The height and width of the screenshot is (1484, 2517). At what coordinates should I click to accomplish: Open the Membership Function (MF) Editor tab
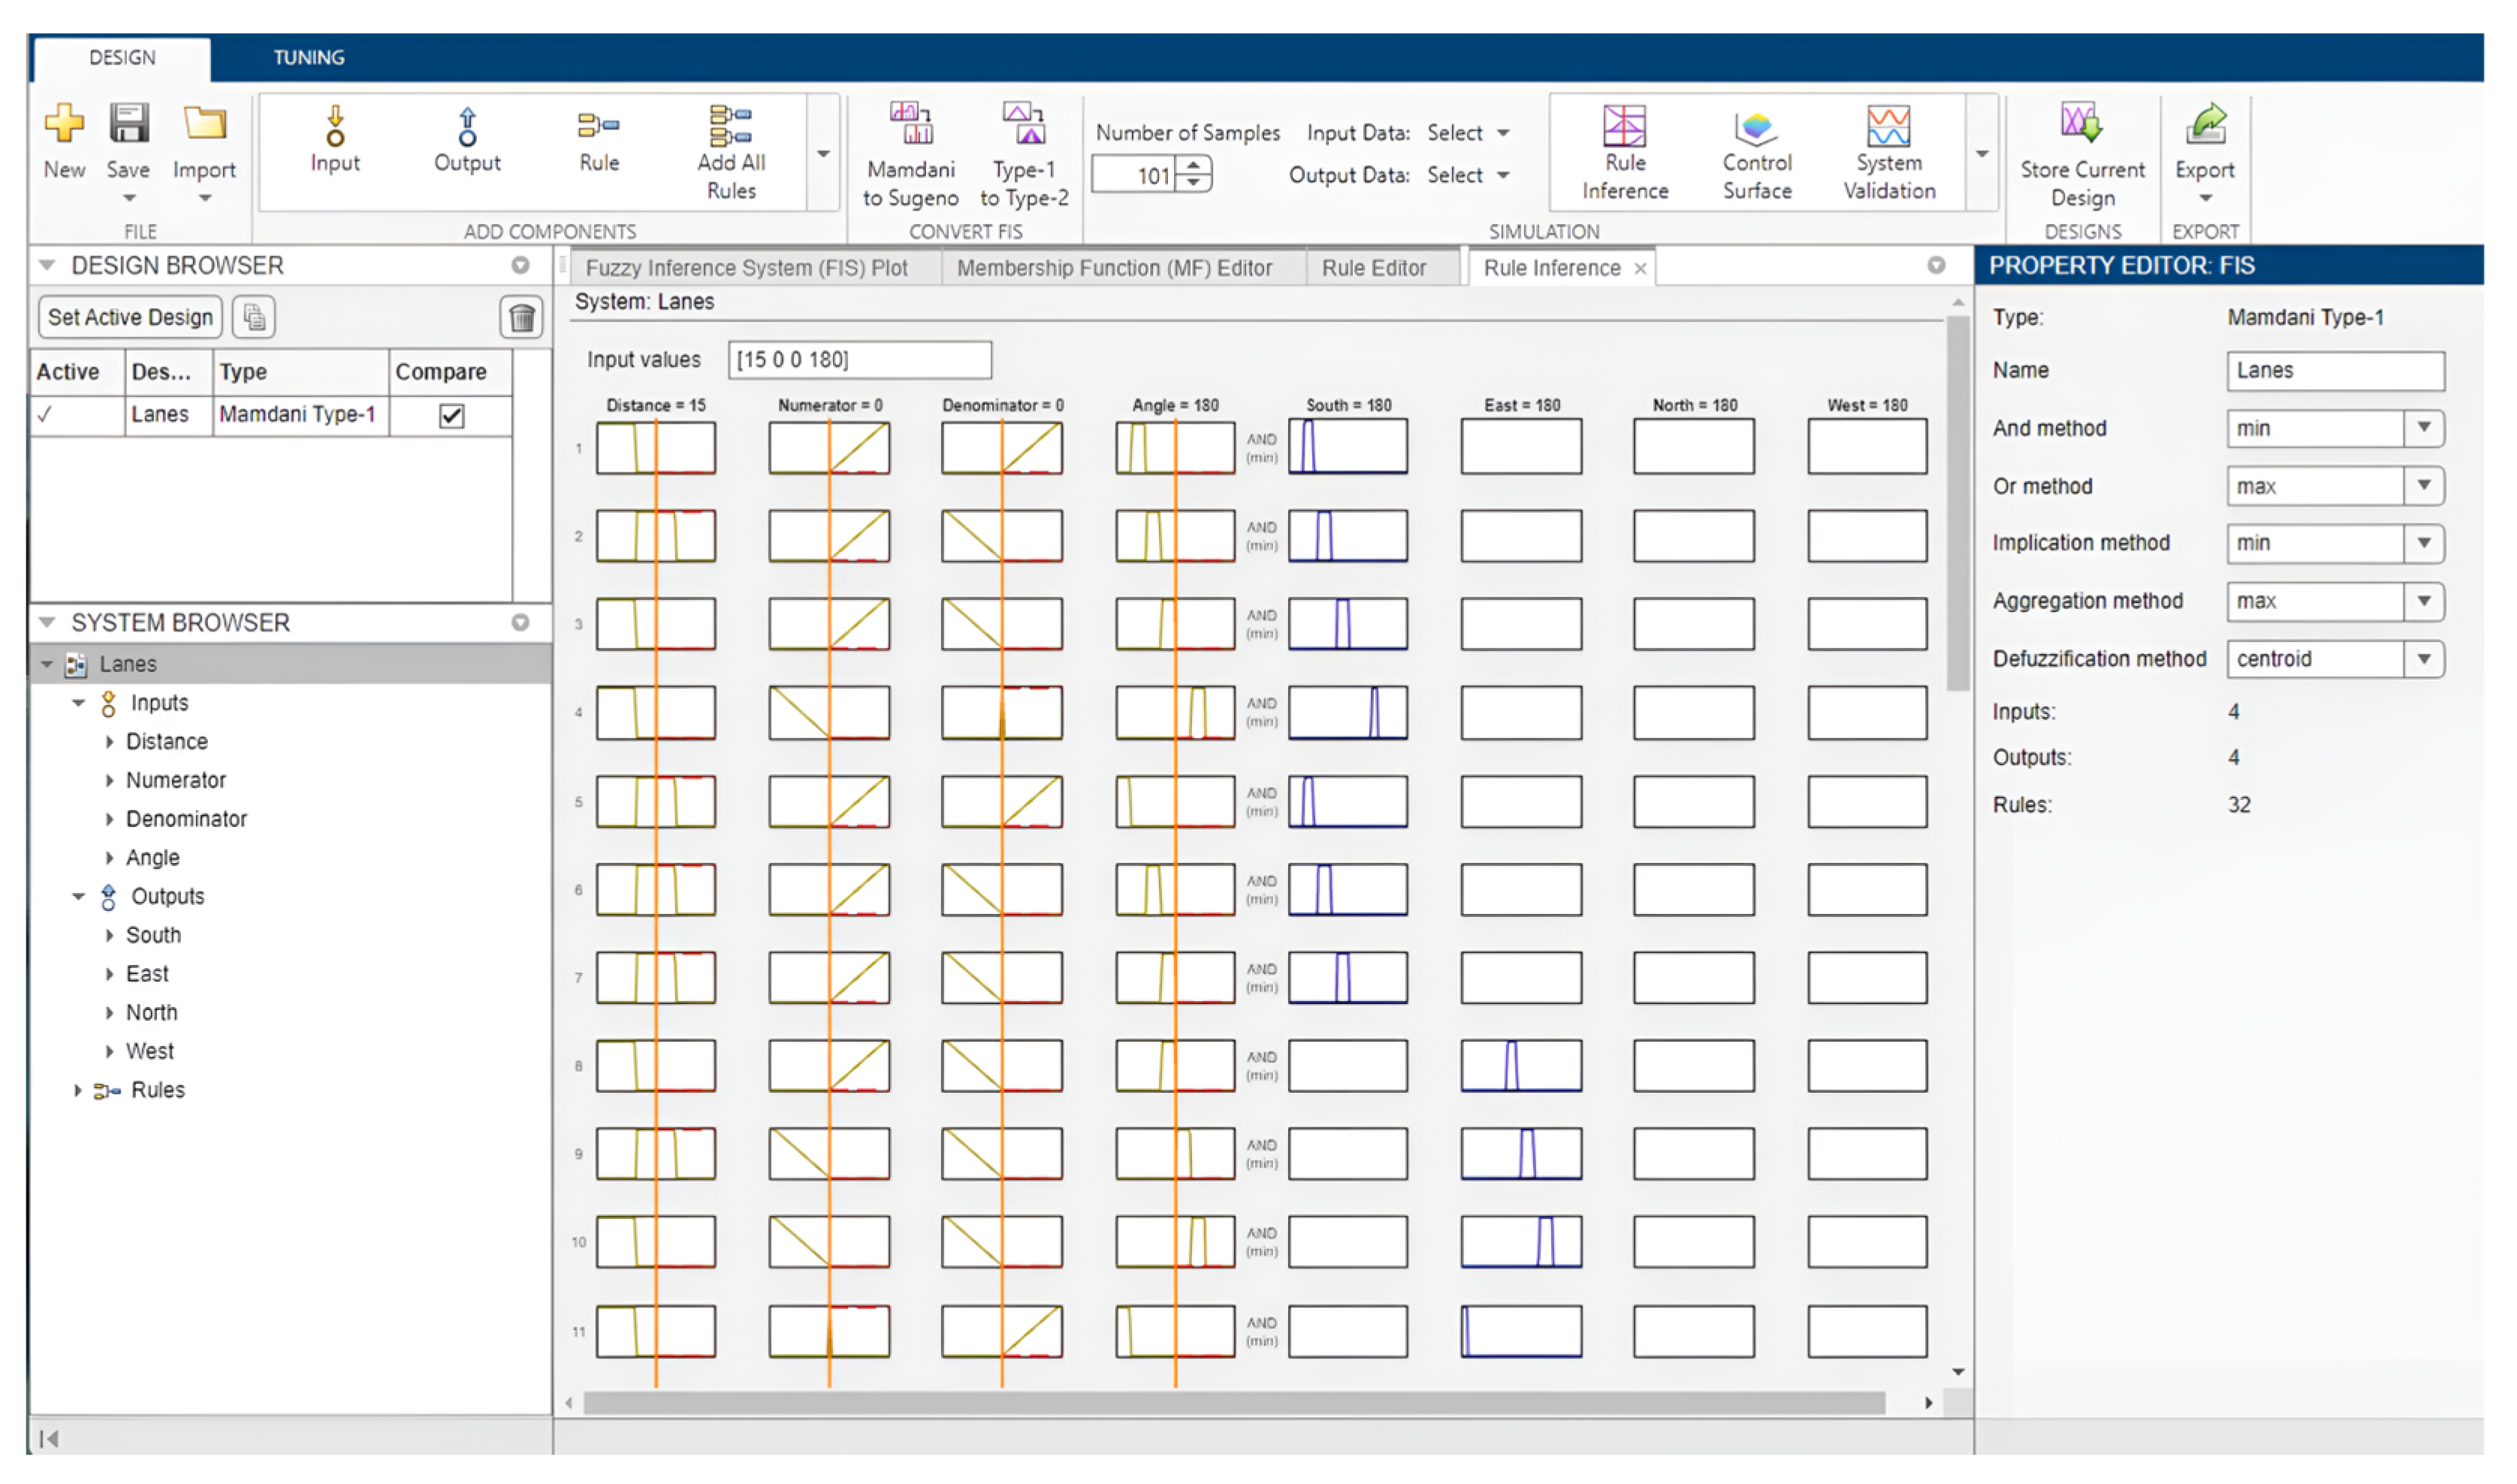tap(1113, 268)
